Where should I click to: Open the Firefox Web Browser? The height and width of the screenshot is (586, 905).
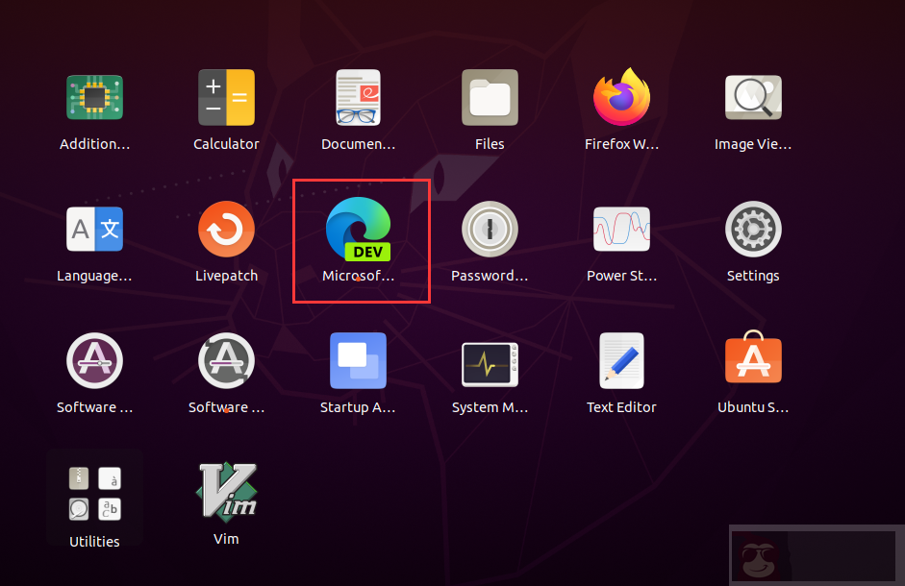(x=621, y=97)
